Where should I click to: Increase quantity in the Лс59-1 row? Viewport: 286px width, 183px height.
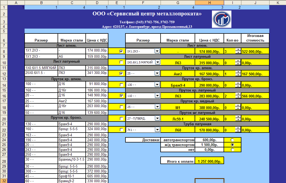coord(238,117)
